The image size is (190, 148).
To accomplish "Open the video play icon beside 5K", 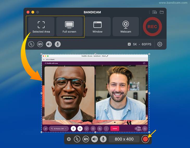I will (129, 44).
